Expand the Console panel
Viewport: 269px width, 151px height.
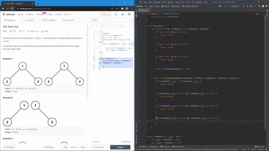pos(97,142)
